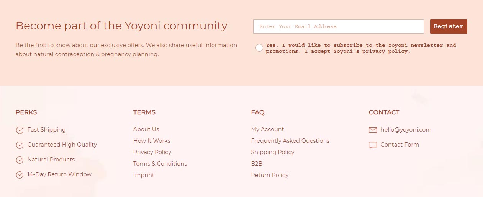Click the Enter Your Email Address field
The width and height of the screenshot is (483, 197).
tap(338, 26)
